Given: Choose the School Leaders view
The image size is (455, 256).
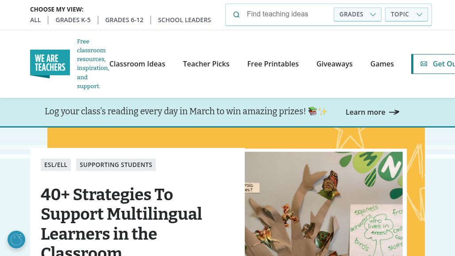Looking at the screenshot, I should tap(185, 20).
